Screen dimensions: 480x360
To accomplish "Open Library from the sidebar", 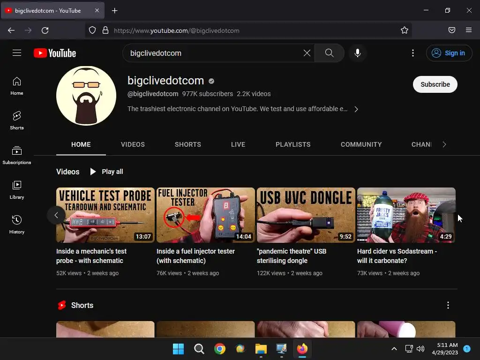I will (17, 190).
